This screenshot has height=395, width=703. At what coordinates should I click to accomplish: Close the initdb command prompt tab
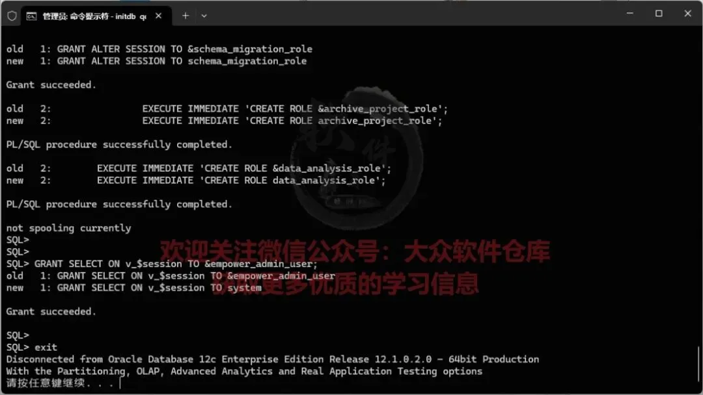click(158, 16)
